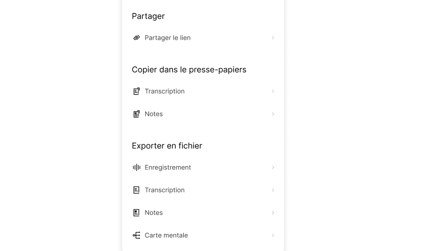The width and height of the screenshot is (429, 251).
Task: Expand the Enregistrement row chevron
Action: 273,168
